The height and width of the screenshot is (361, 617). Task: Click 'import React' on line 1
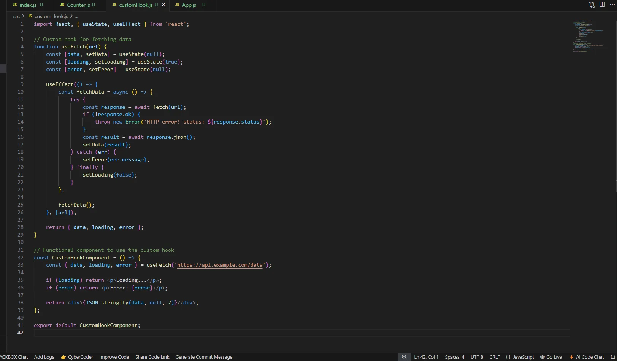(x=52, y=24)
